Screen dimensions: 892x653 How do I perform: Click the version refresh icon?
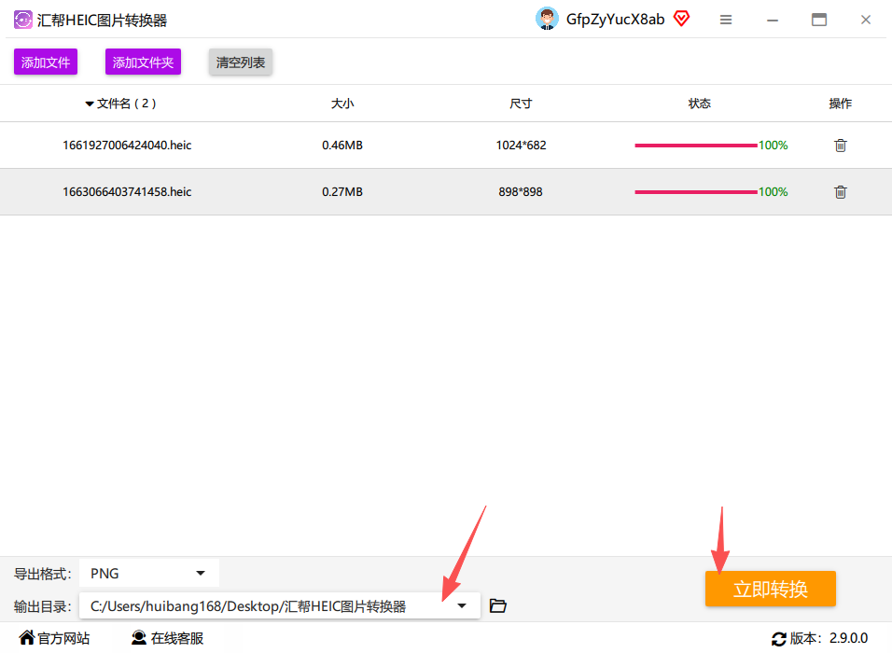(779, 639)
